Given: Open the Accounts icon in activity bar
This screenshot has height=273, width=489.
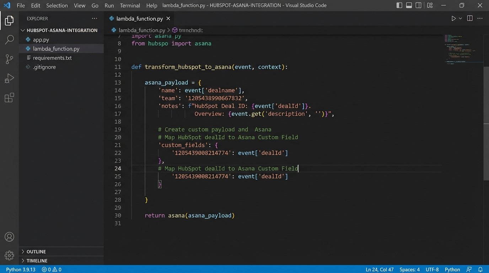Looking at the screenshot, I should (9, 237).
